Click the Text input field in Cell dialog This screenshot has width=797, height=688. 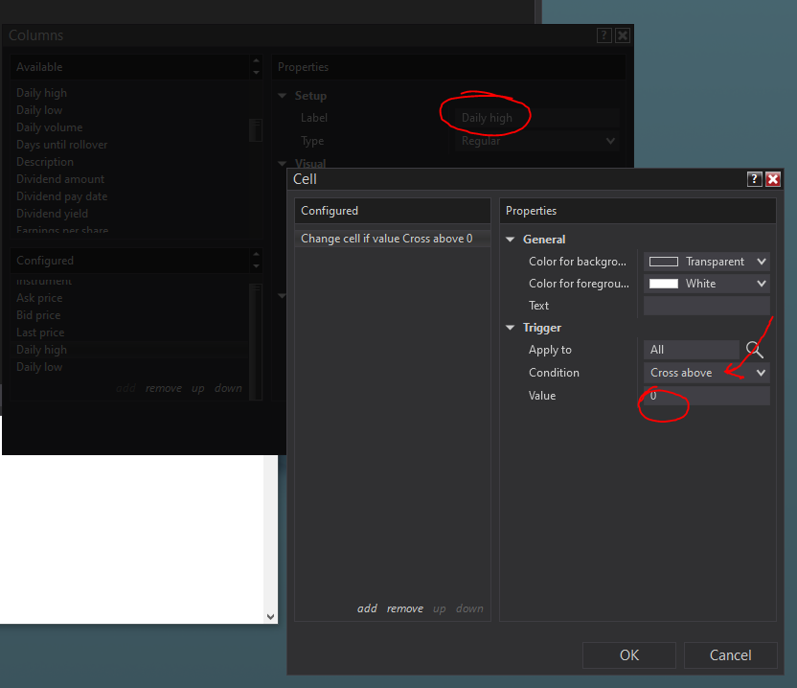coord(707,306)
